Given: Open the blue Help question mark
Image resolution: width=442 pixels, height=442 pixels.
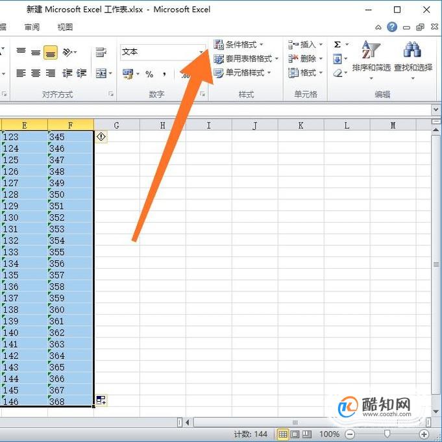Looking at the screenshot, I should coord(392,27).
